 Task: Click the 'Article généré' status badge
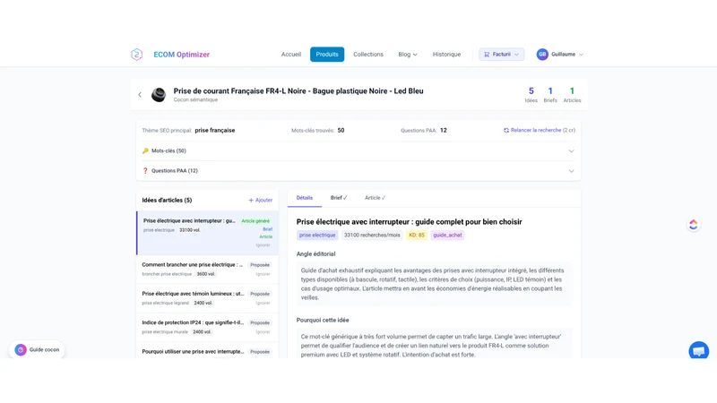click(255, 220)
